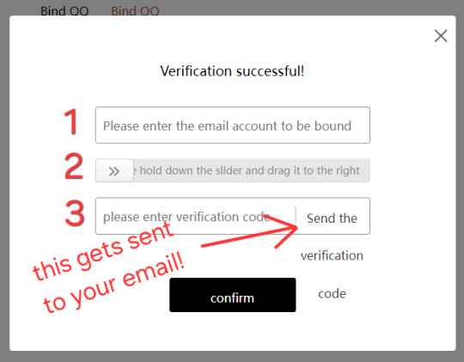Image resolution: width=464 pixels, height=362 pixels.
Task: Click the divider beside the Send button
Action: 296,216
